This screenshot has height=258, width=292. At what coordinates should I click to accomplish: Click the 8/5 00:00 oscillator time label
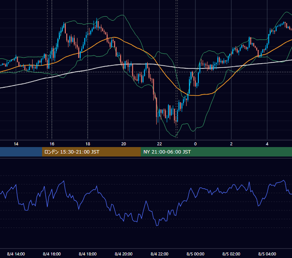point(195,254)
